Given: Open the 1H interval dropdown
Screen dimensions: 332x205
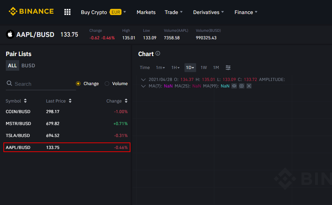Looking at the screenshot, I should 176,68.
